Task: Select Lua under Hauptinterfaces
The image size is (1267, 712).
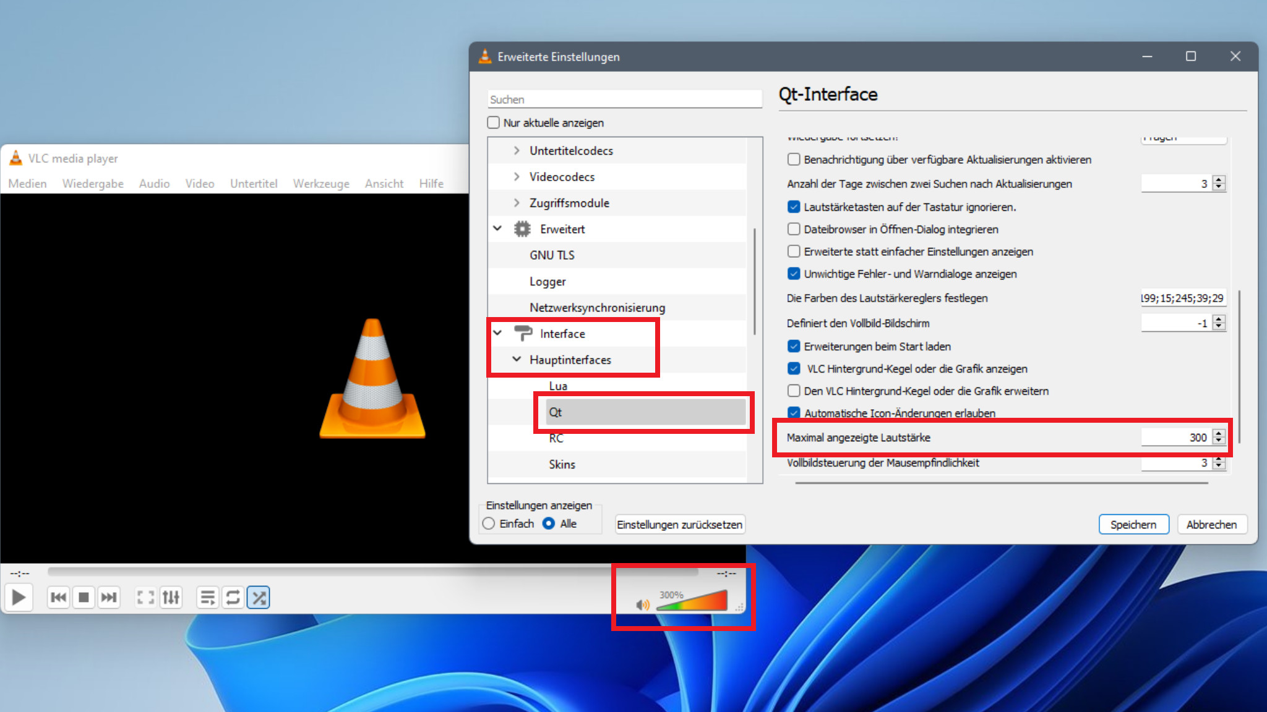Action: point(558,386)
